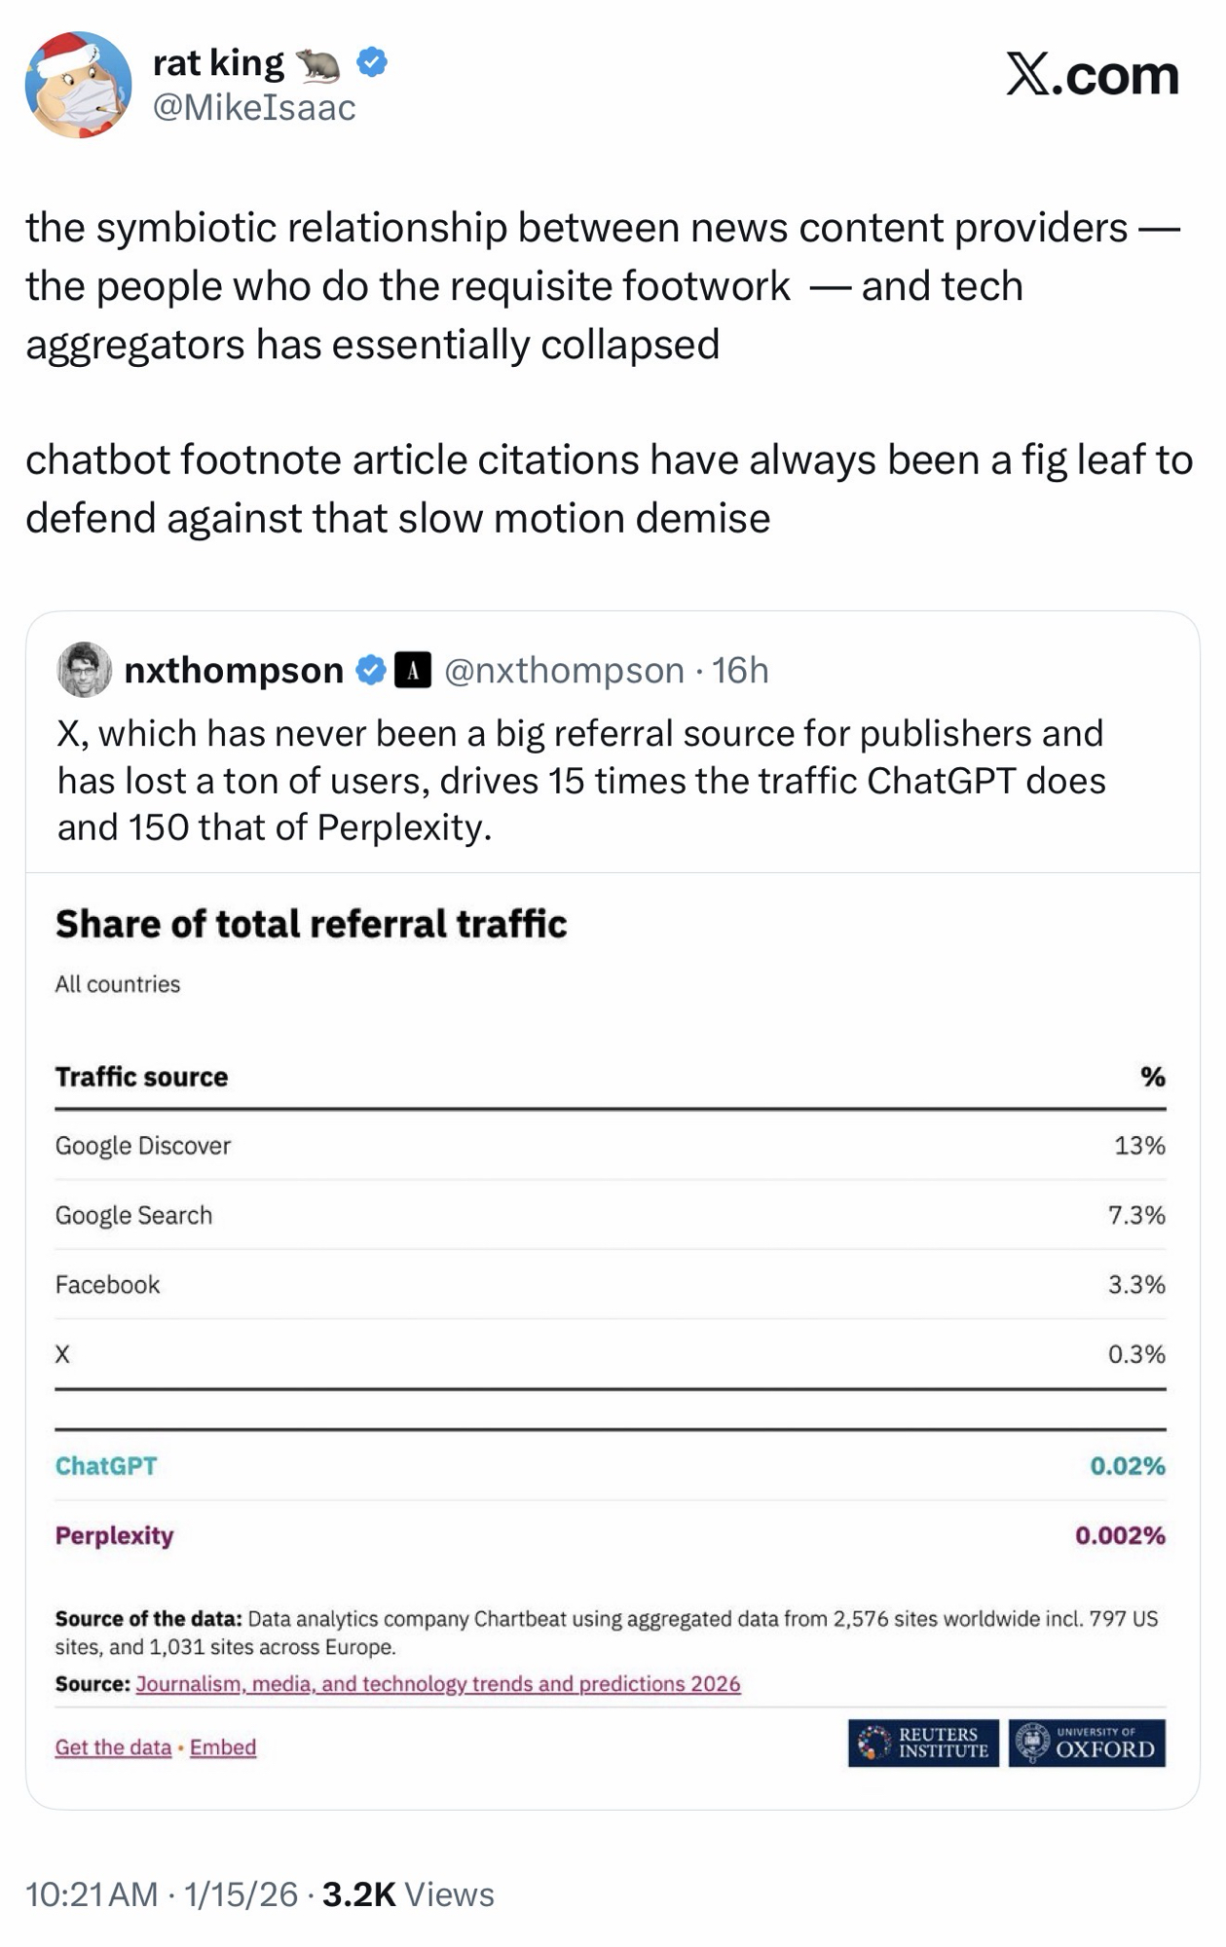The image size is (1226, 1947).
Task: Click the rat king profile avatar
Action: (x=79, y=85)
